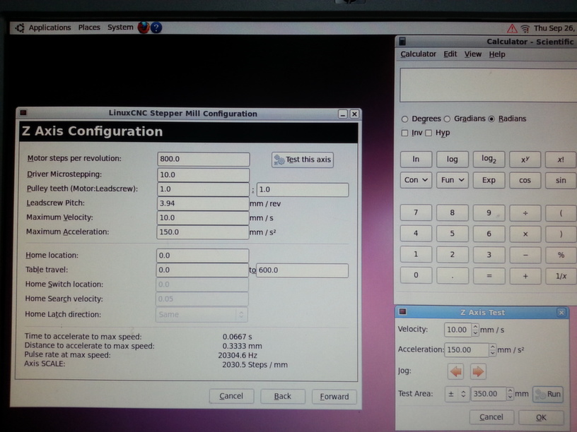Image resolution: width=577 pixels, height=432 pixels.
Task: Click the Motor steps per revolution field
Action: (x=204, y=159)
